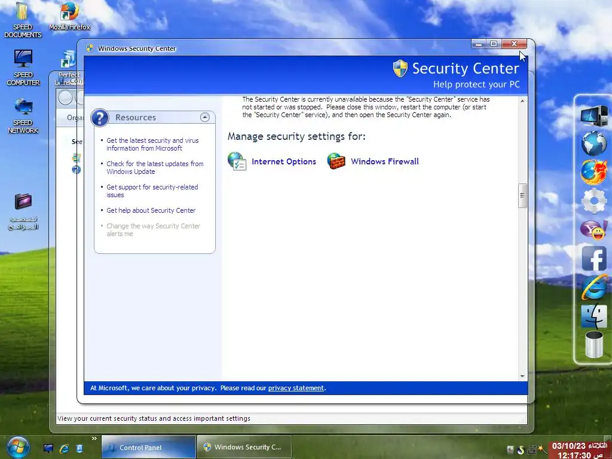Open Windows Firewall brick wall icon
Image resolution: width=612 pixels, height=459 pixels.
point(336,161)
